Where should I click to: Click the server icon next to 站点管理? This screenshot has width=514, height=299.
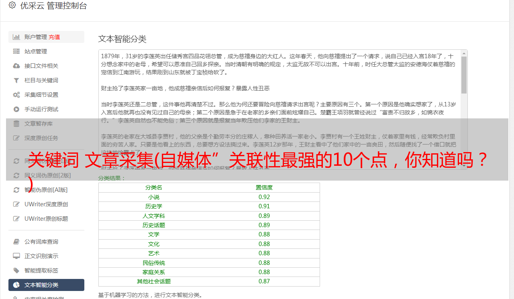coord(16,51)
